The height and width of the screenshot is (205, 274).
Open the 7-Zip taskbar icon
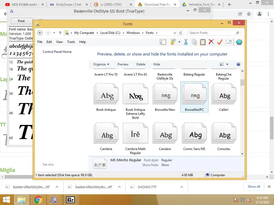70,200
